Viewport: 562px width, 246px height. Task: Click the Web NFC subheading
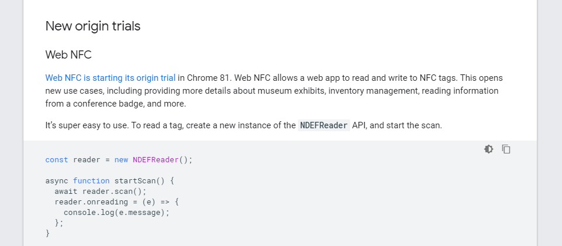point(68,55)
